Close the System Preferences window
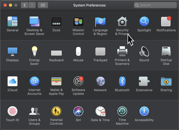This screenshot has width=179, height=130. (x=5, y=5)
